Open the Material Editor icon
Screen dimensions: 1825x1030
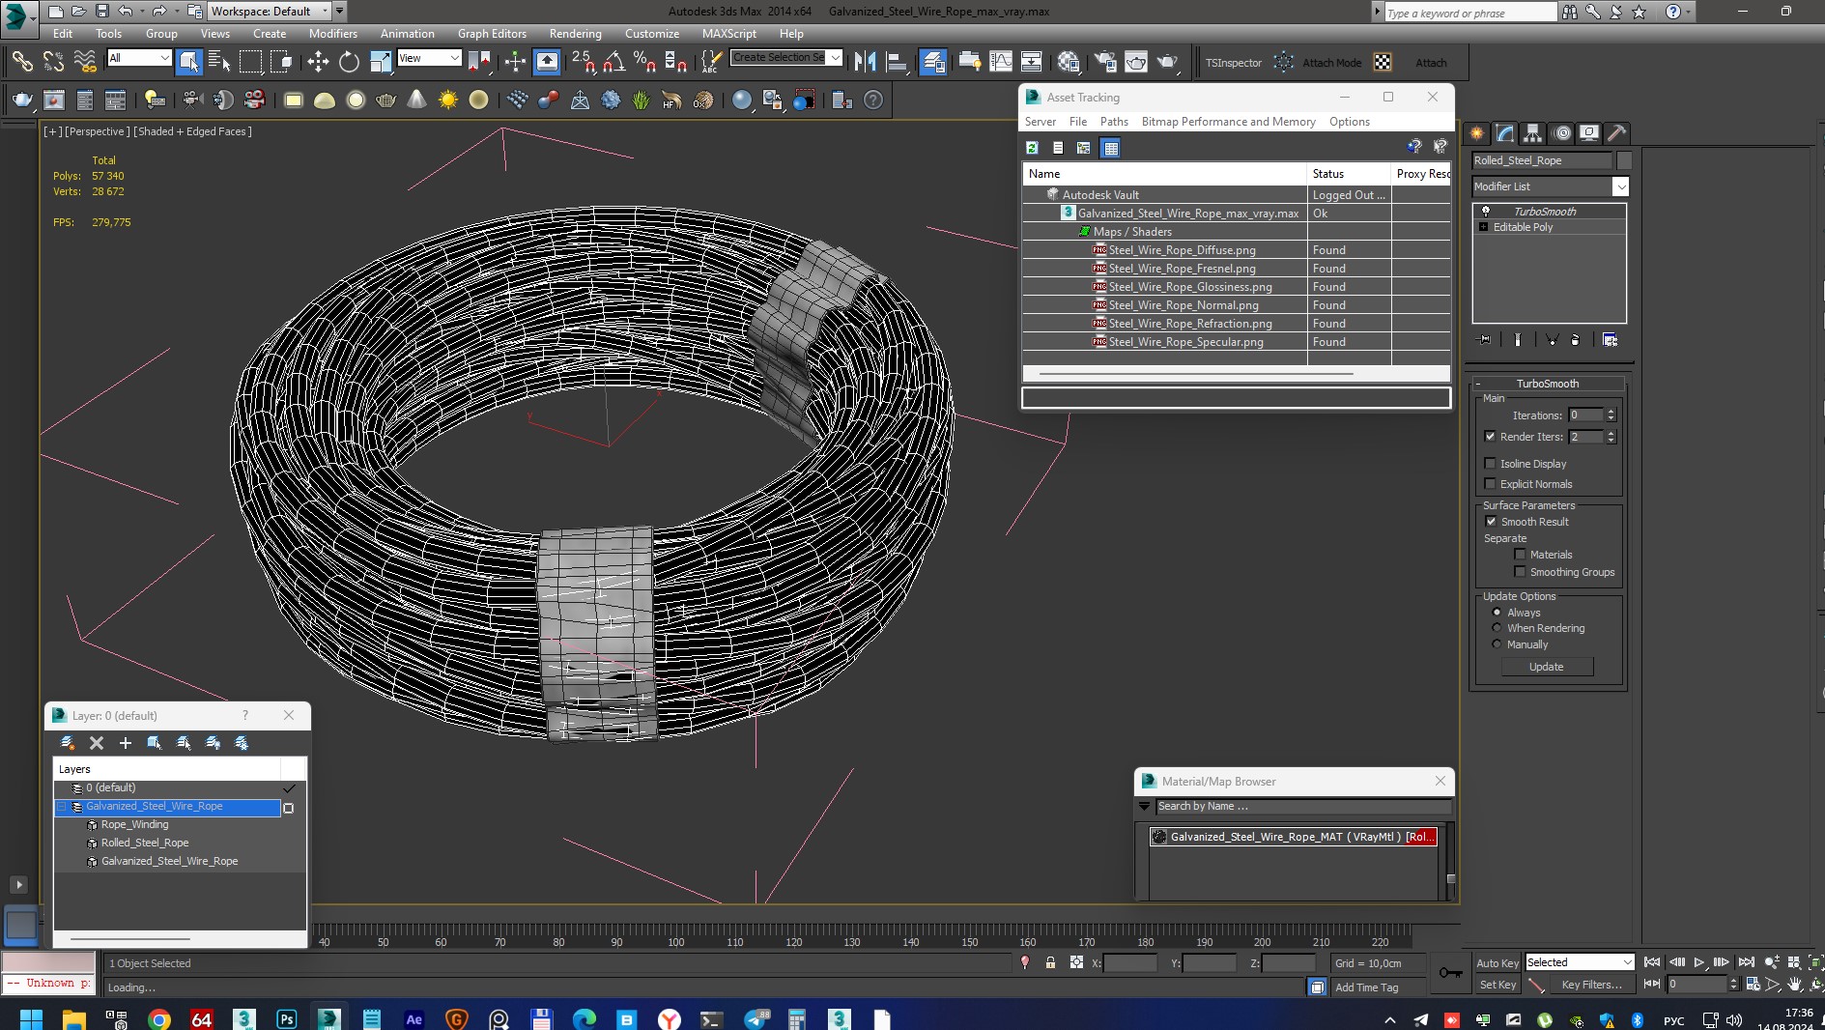1068,63
